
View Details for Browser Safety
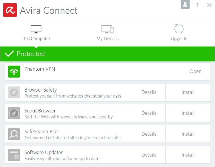coord(149,92)
